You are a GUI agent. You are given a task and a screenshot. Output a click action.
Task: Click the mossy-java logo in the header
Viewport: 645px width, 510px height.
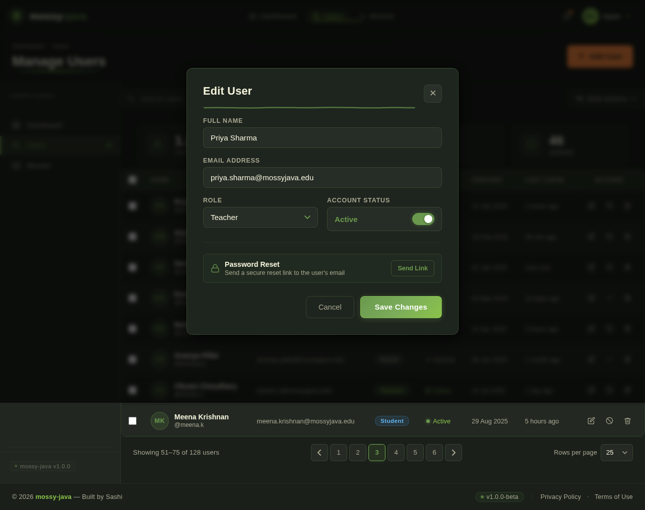tap(48, 16)
